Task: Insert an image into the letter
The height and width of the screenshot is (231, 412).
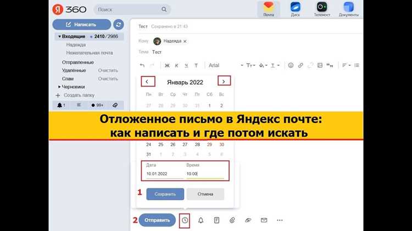Action: (x=320, y=65)
